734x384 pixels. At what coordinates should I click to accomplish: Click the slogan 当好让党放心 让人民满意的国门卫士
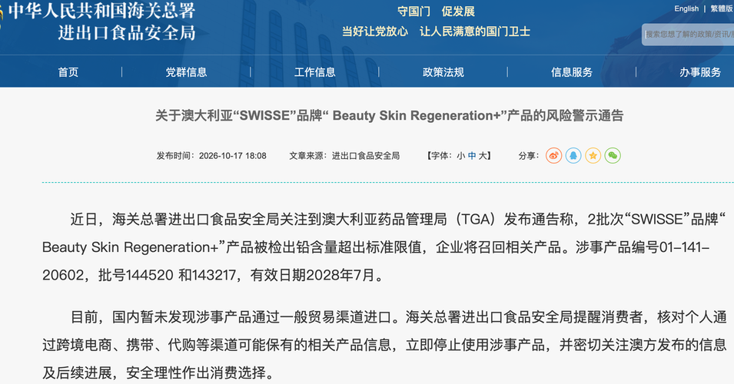(436, 31)
